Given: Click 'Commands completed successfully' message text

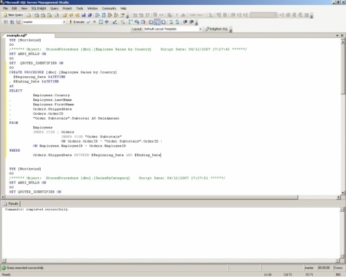Looking at the screenshot, I should [37, 209].
